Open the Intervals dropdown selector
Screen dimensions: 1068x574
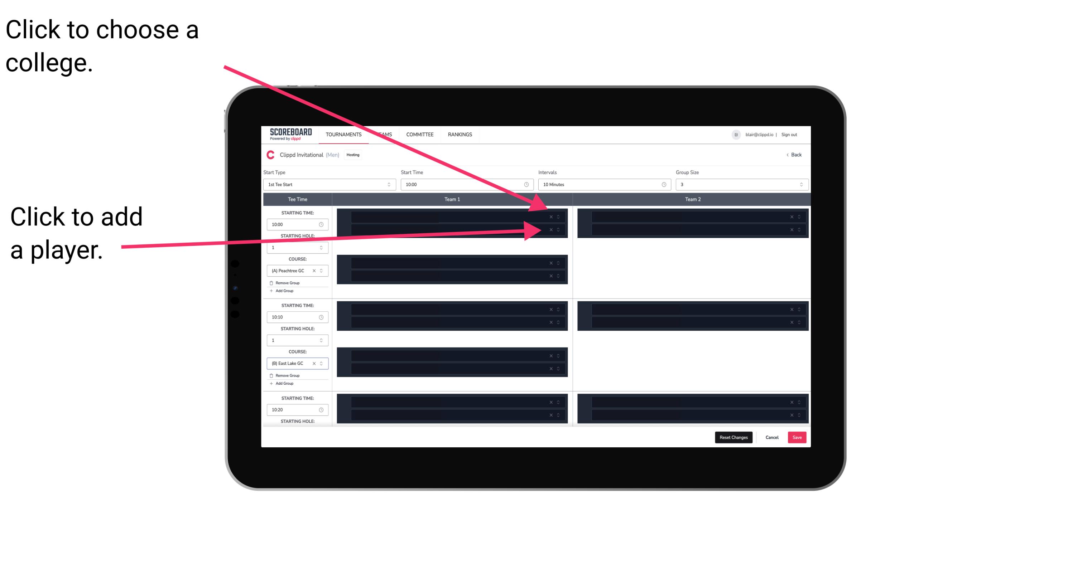(x=602, y=184)
